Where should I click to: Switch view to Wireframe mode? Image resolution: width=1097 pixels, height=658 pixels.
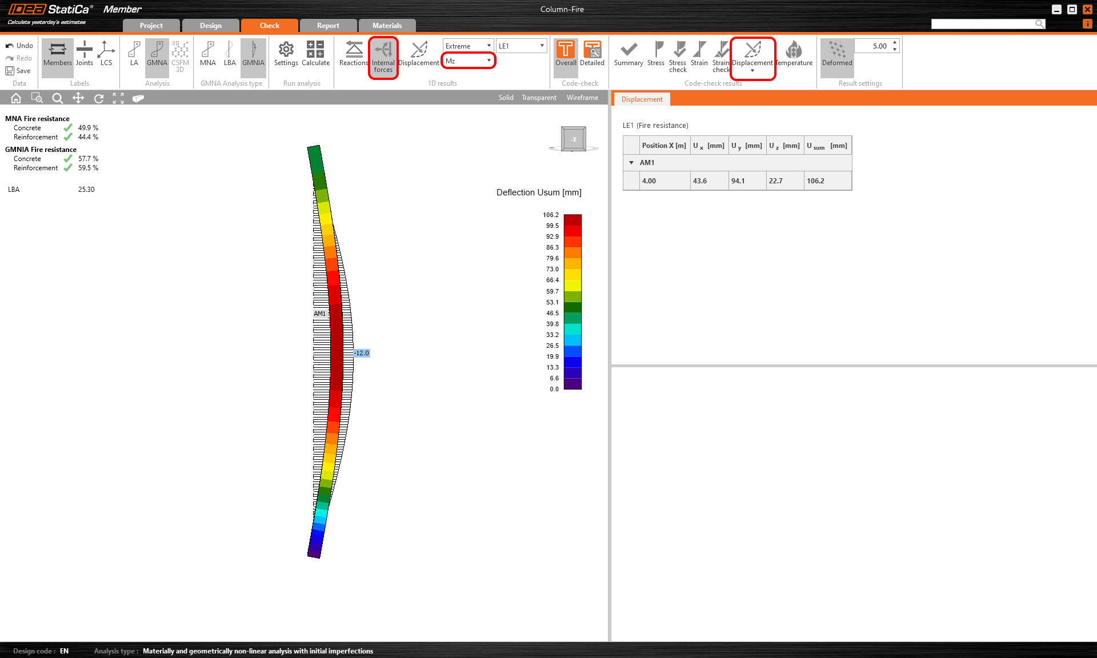point(582,98)
